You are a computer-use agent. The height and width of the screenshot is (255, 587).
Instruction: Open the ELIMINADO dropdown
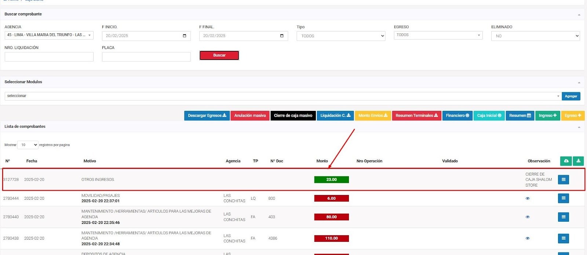535,36
